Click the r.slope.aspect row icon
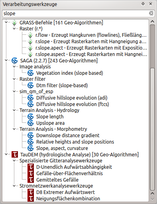The height and width of the screenshot is (204, 157). [30, 54]
